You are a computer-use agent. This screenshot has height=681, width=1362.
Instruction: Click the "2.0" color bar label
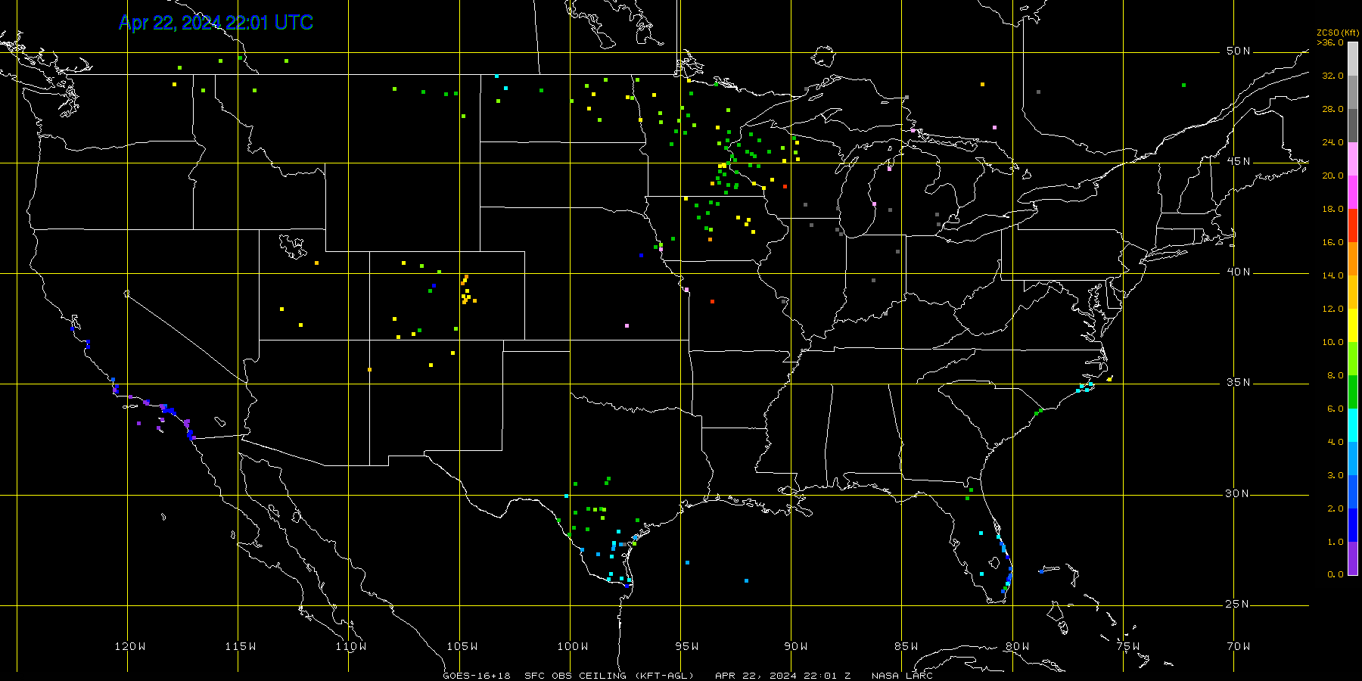(1336, 508)
